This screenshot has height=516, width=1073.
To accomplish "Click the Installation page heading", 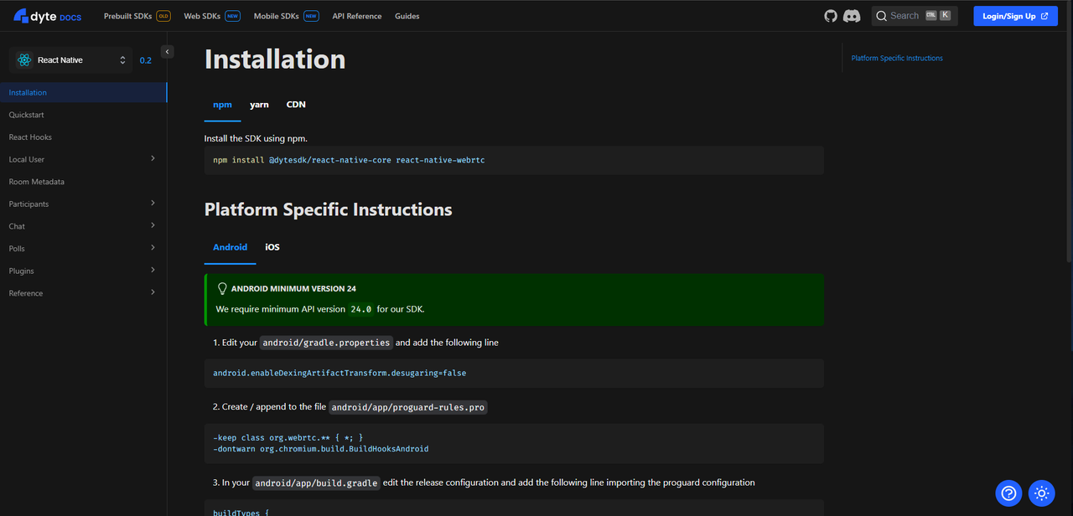I will pyautogui.click(x=275, y=59).
